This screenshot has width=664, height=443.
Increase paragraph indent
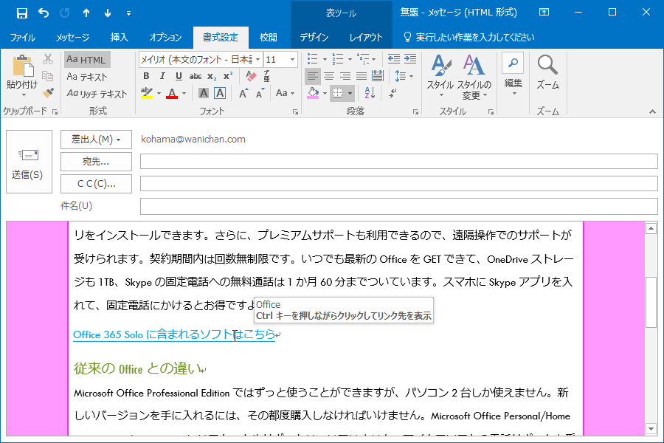410,59
